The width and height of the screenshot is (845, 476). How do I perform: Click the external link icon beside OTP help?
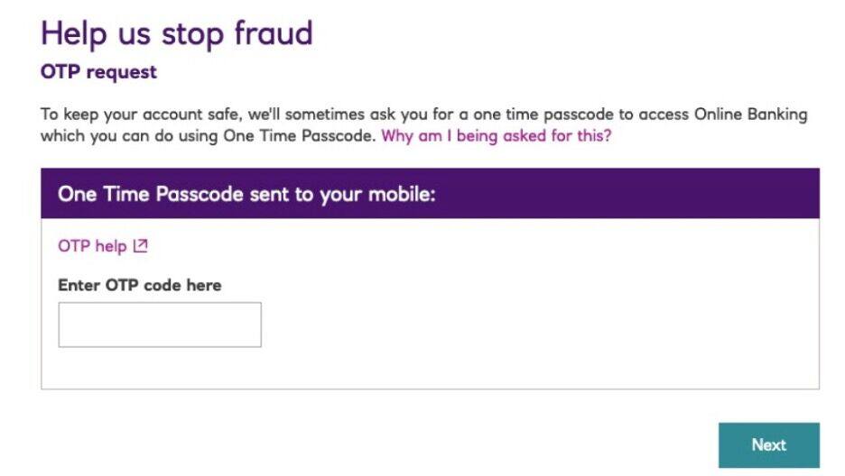pos(140,246)
